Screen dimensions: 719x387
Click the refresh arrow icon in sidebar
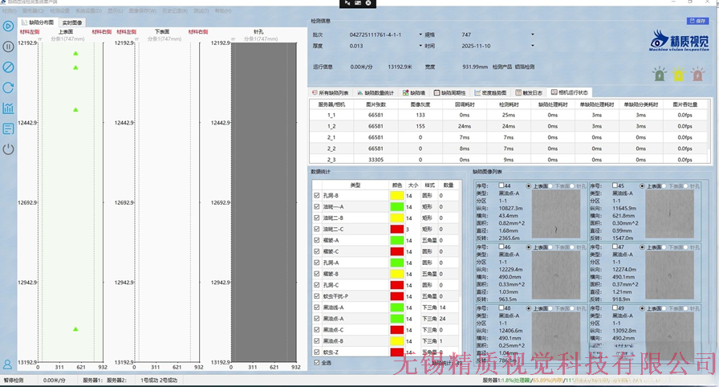[x=8, y=88]
